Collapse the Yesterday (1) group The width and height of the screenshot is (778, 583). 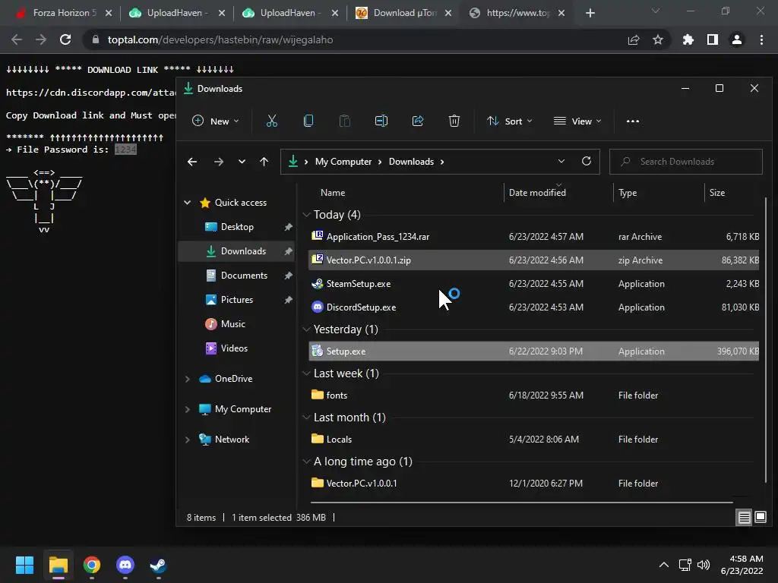tap(306, 329)
